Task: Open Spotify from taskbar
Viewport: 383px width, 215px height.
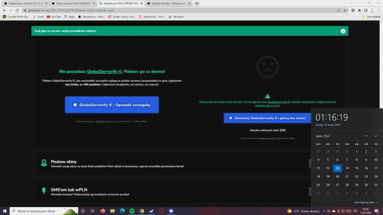Action: [x=132, y=211]
